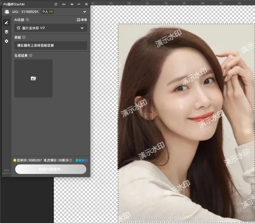Open the layers stack sidebar tab
The image size is (255, 223).
(x=6, y=32)
